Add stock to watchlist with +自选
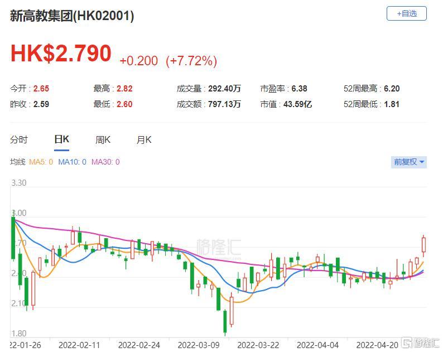This screenshot has height=352, width=443. [406, 13]
